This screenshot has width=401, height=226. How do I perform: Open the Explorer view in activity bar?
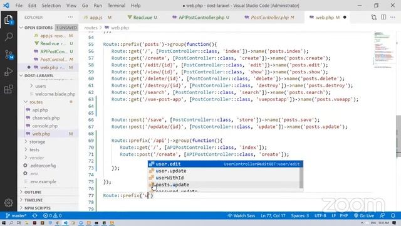click(x=8, y=19)
